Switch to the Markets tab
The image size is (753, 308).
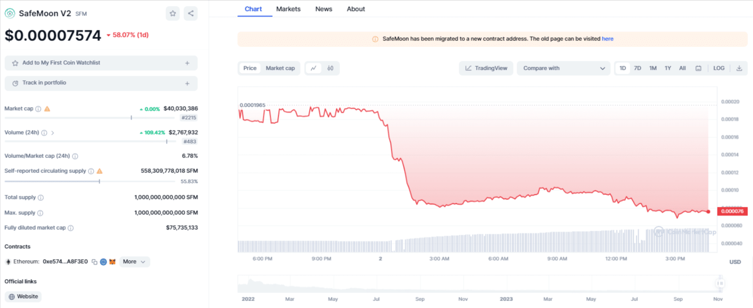pos(288,9)
